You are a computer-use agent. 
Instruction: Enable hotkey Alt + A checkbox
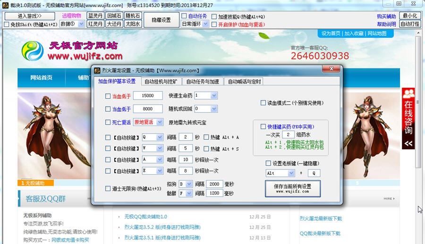[206, 137]
